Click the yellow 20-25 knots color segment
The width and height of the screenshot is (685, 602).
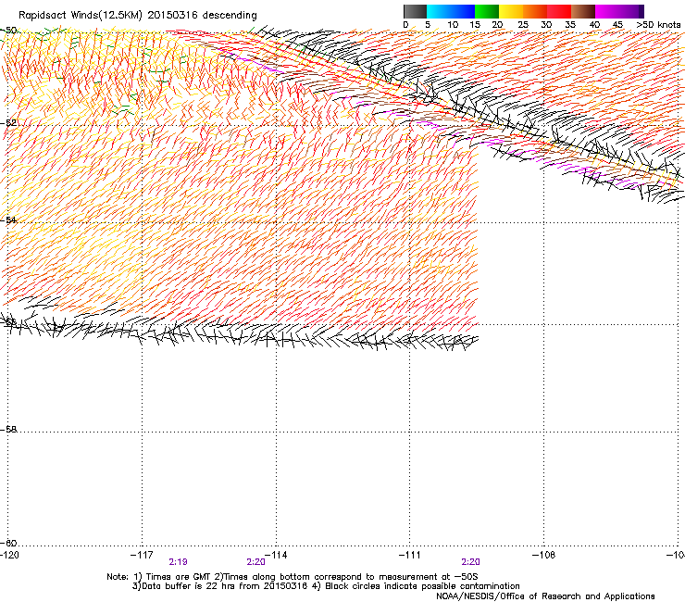click(x=511, y=11)
